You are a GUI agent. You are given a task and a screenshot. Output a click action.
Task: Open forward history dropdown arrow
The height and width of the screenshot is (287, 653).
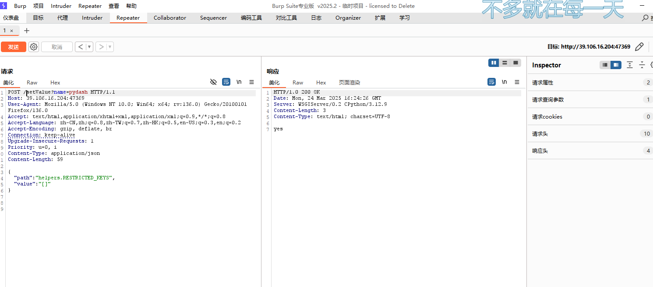[x=110, y=47]
